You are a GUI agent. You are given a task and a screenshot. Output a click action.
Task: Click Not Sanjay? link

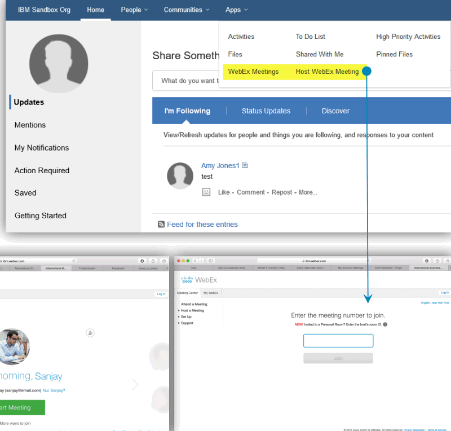point(54,390)
